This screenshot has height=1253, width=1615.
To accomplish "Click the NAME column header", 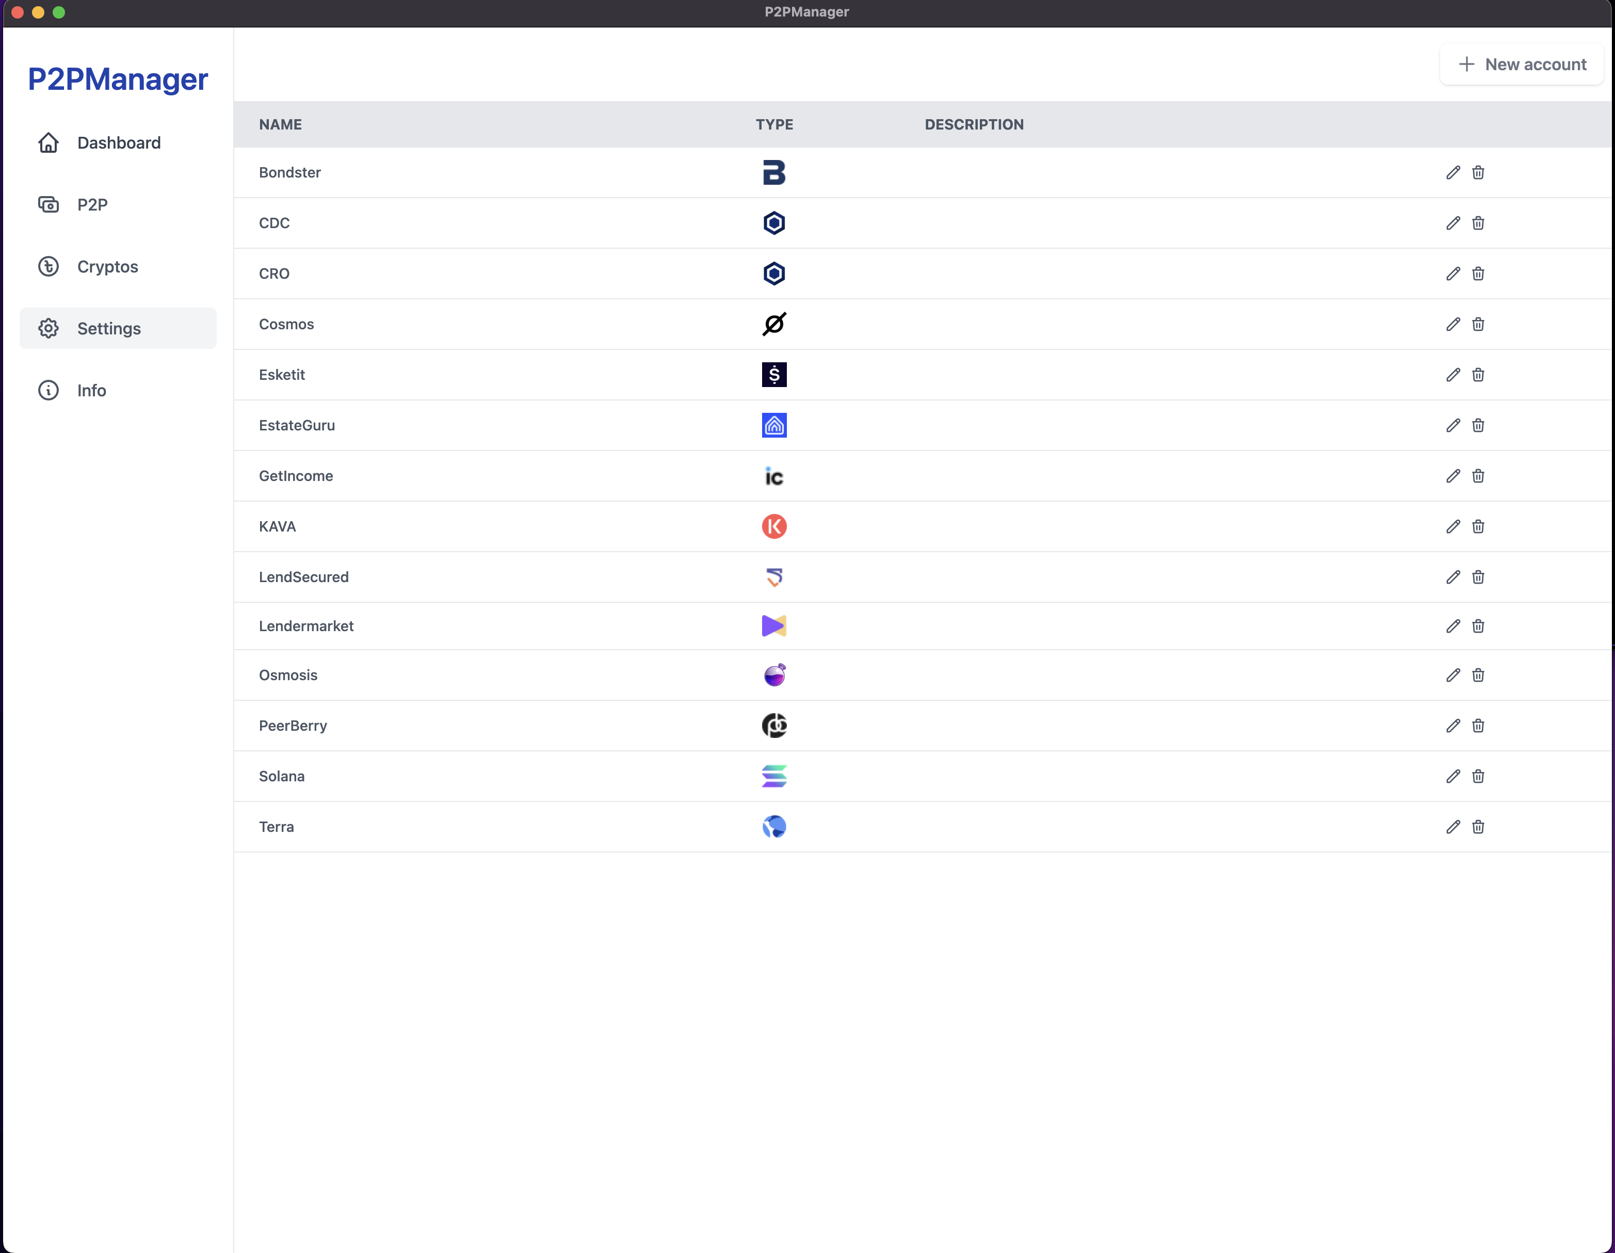I will pos(280,124).
